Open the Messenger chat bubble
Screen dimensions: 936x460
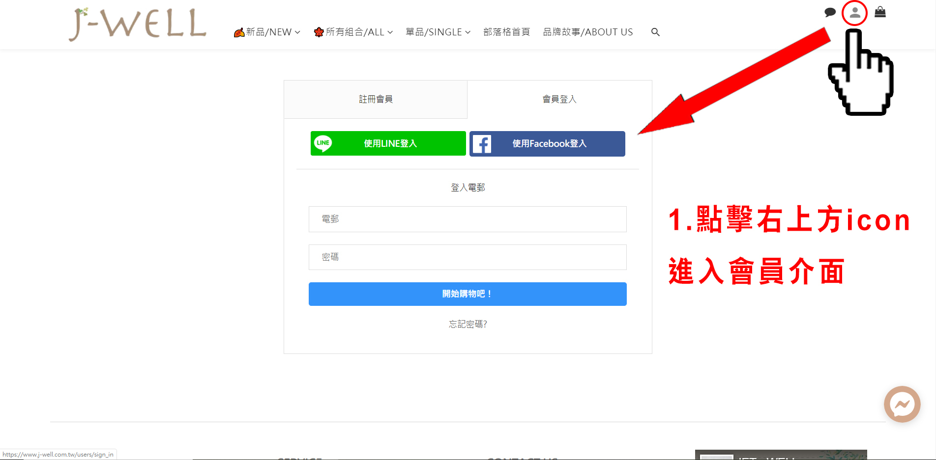tap(902, 404)
